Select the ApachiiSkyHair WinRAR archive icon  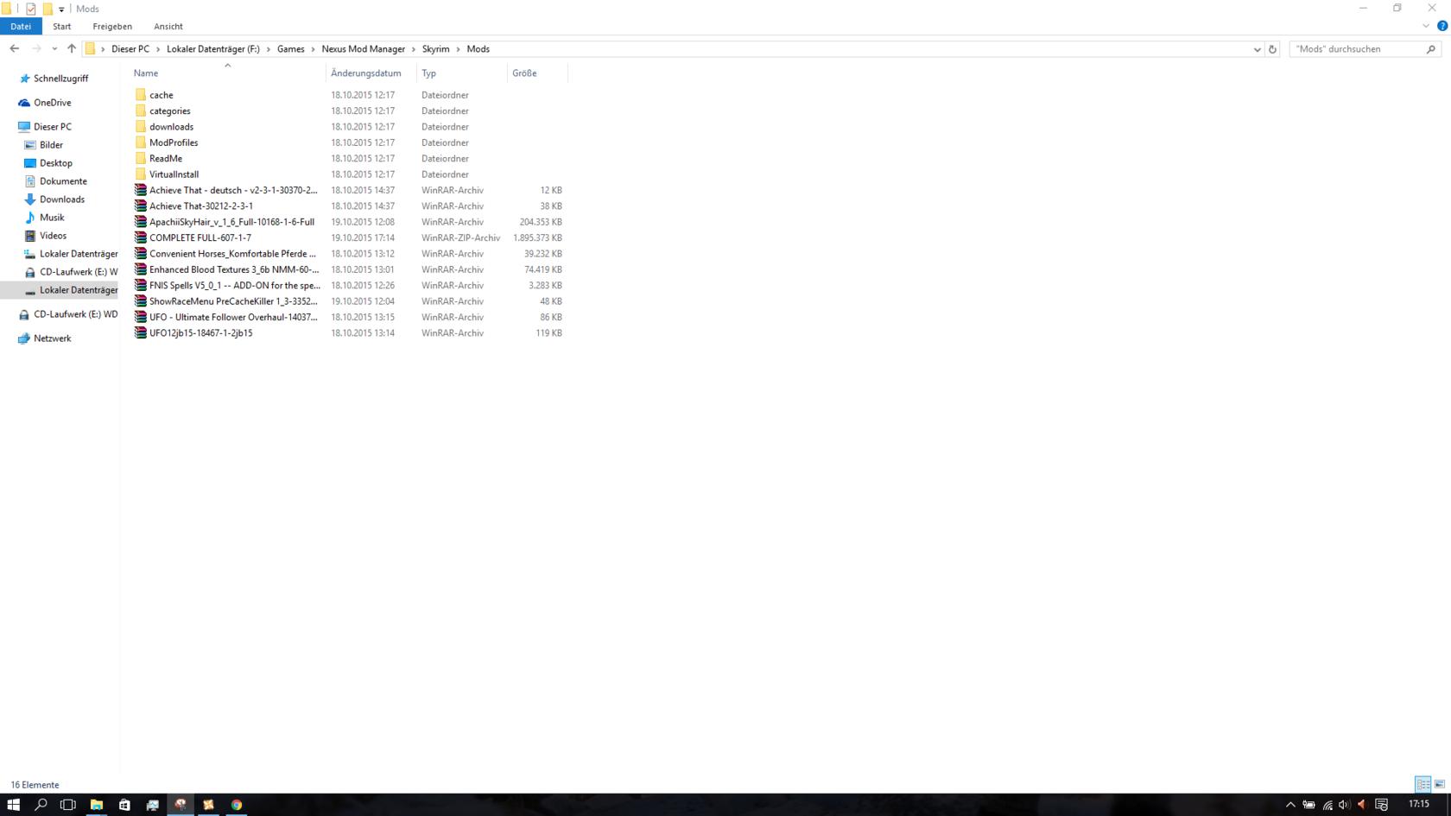click(x=141, y=222)
